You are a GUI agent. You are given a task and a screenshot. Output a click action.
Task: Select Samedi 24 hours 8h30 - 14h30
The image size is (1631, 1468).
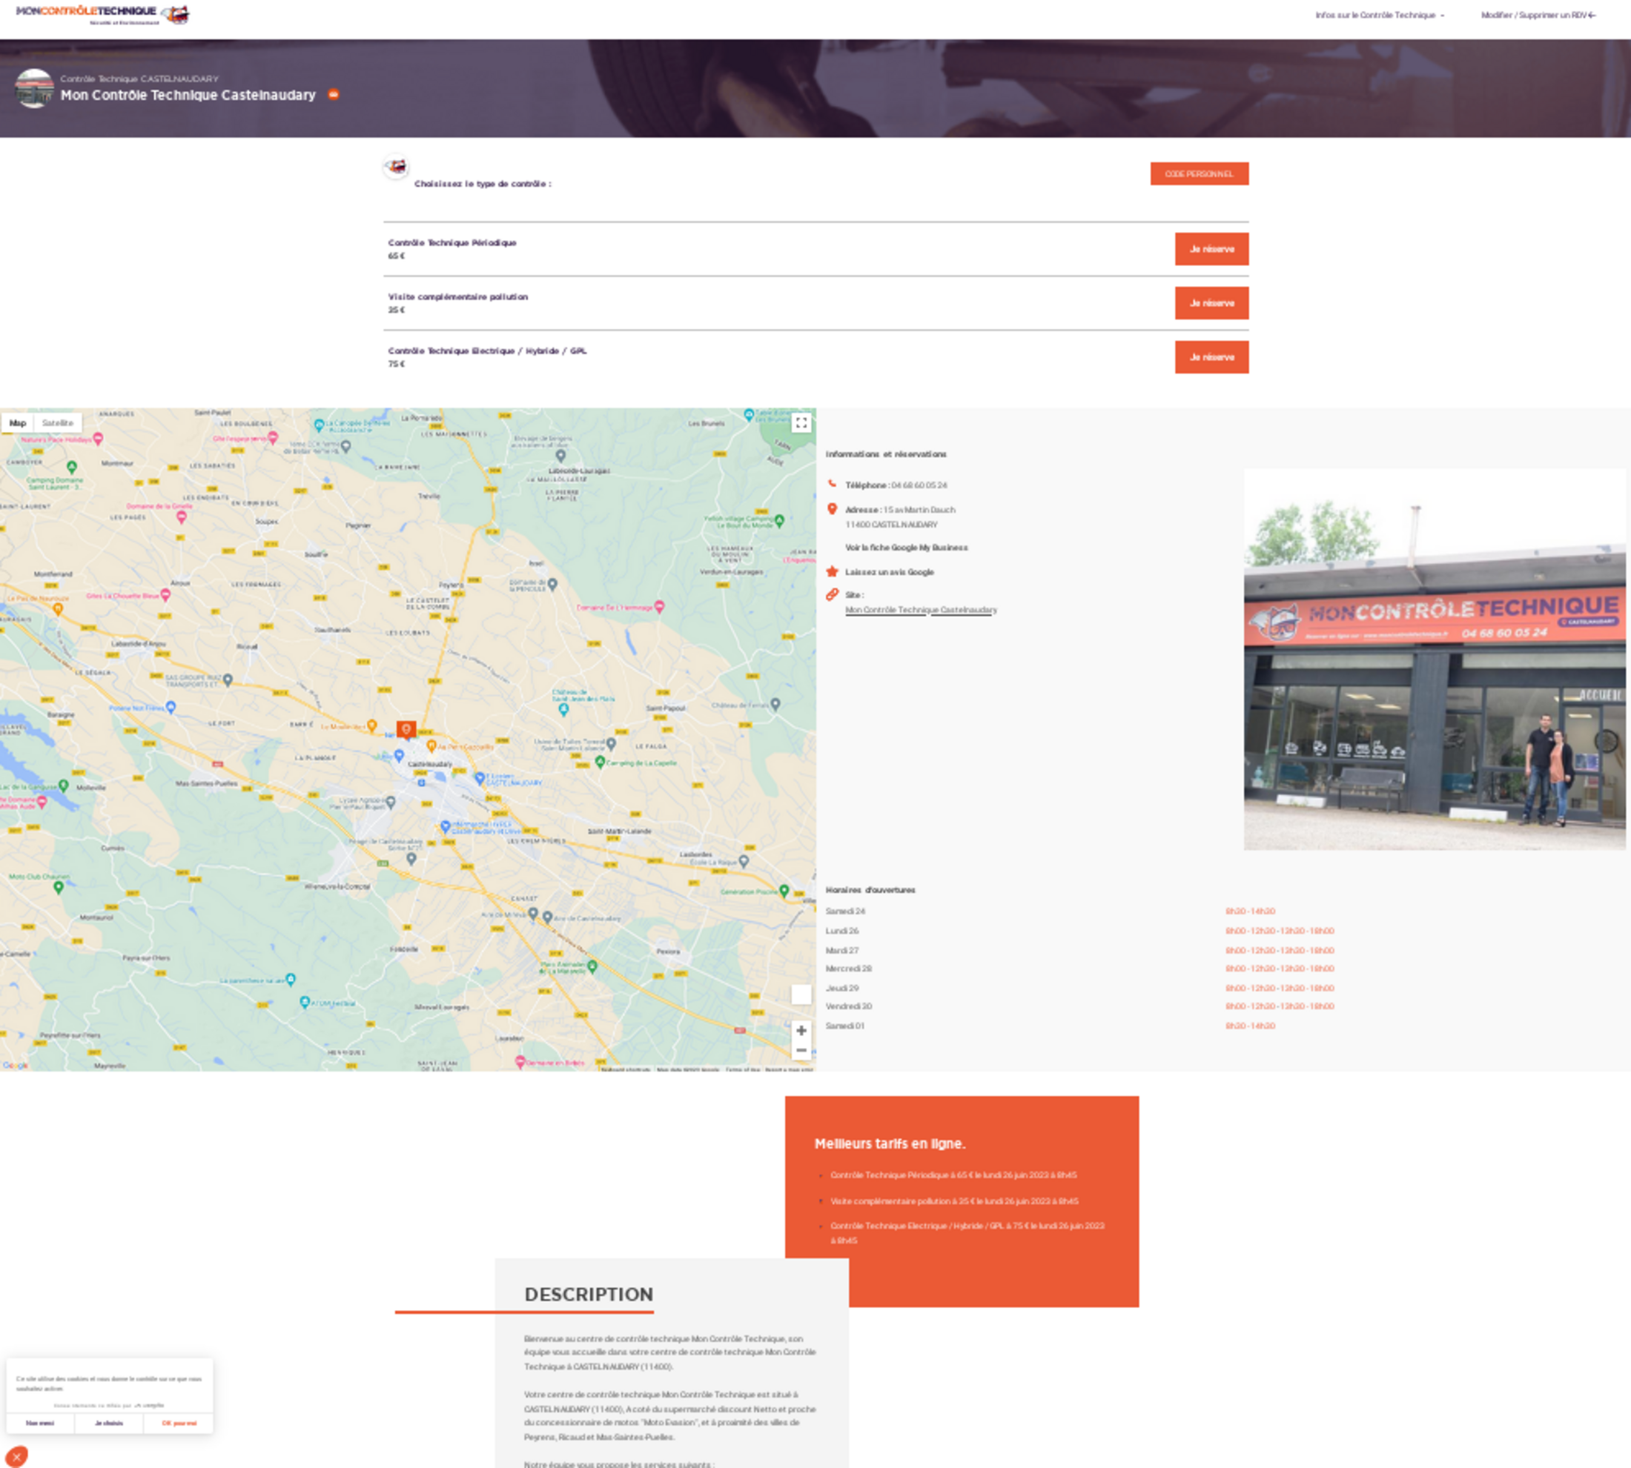[x=1250, y=911]
